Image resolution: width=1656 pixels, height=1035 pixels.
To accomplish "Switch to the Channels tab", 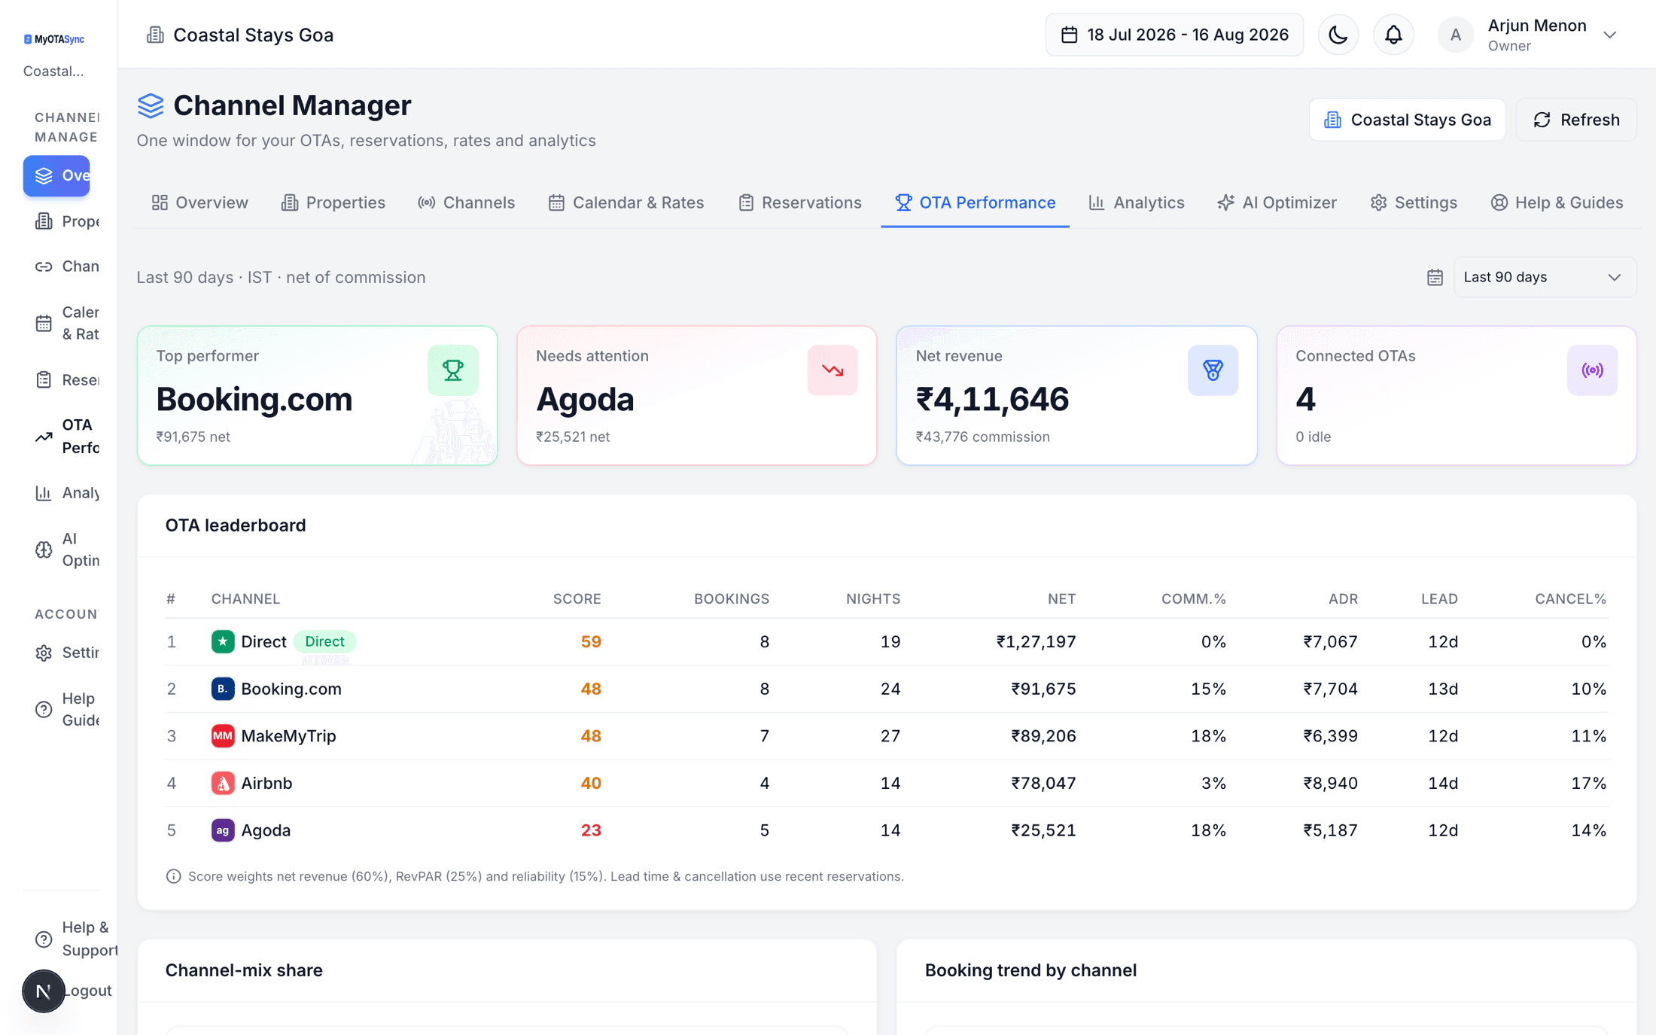I will (467, 202).
